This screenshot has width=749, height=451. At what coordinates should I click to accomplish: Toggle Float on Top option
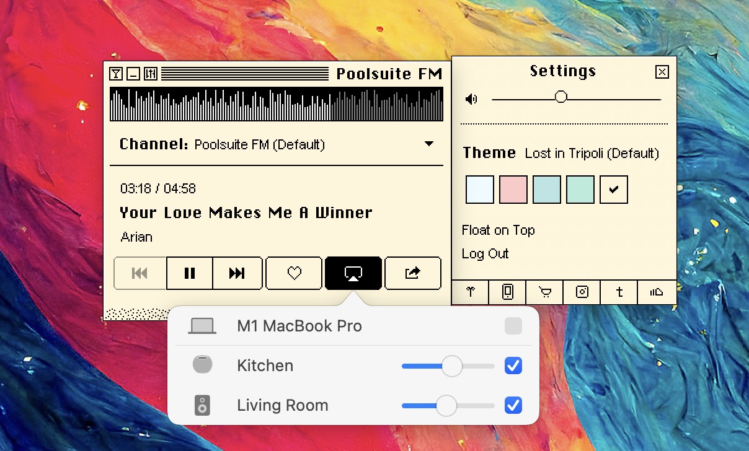coord(498,230)
